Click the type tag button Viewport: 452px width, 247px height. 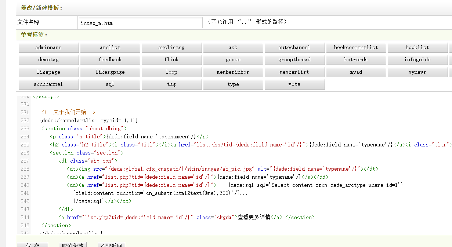tap(233, 84)
